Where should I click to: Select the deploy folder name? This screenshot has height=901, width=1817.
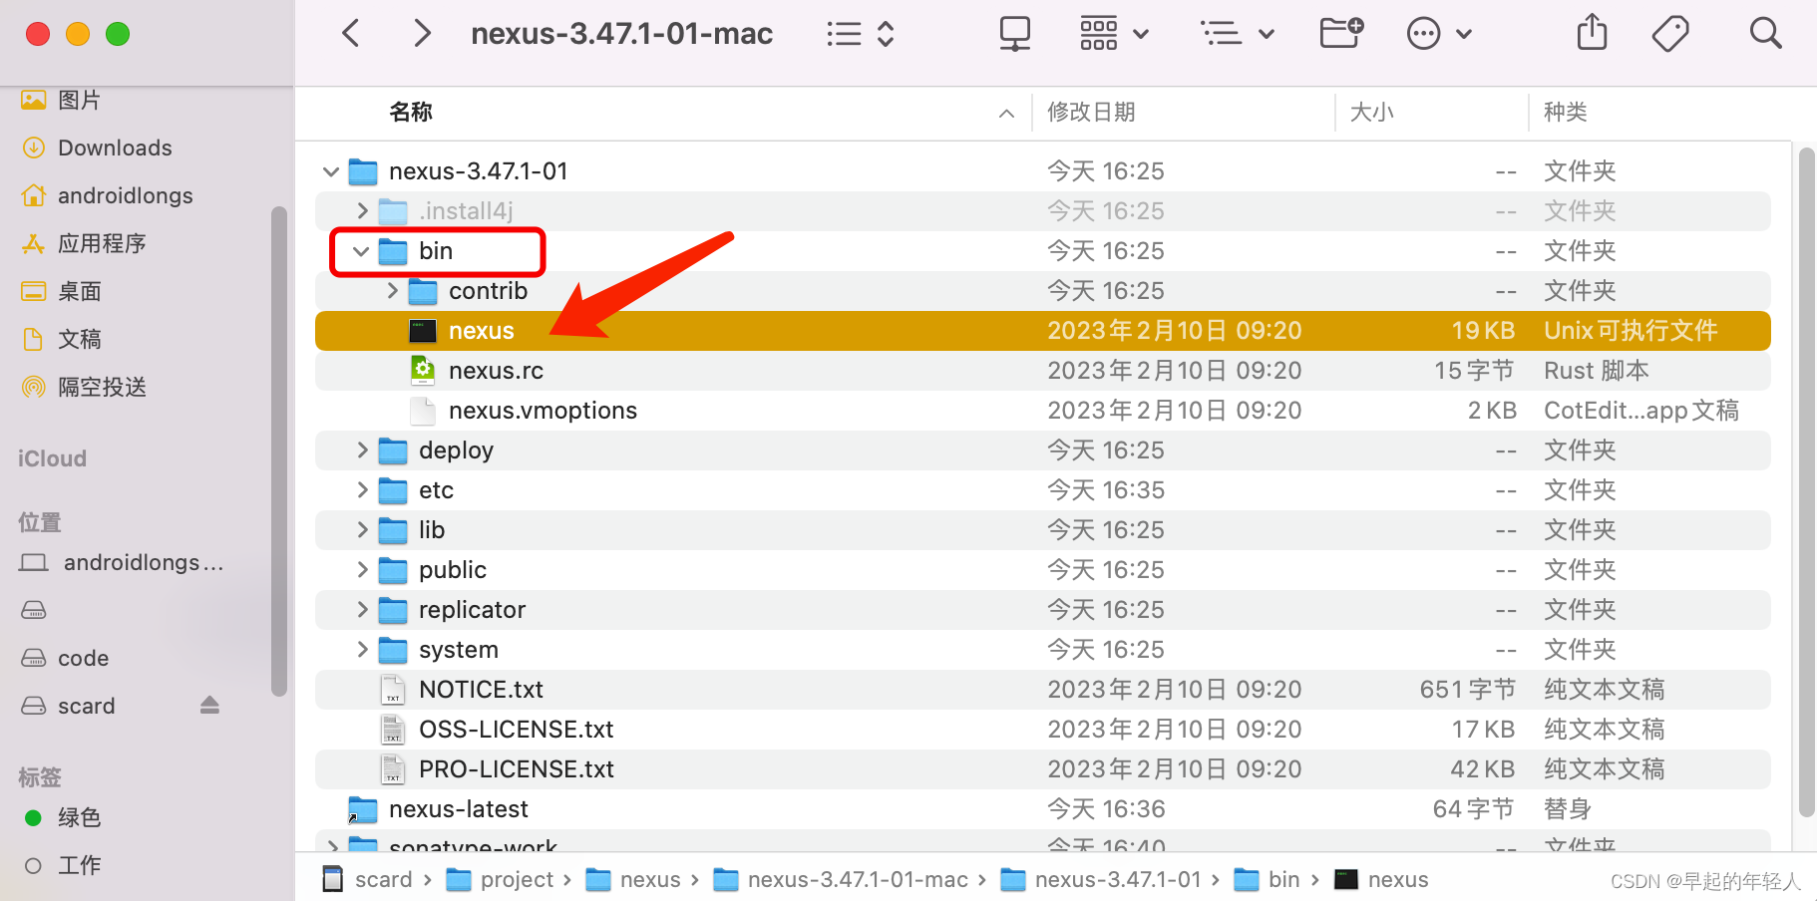(456, 450)
